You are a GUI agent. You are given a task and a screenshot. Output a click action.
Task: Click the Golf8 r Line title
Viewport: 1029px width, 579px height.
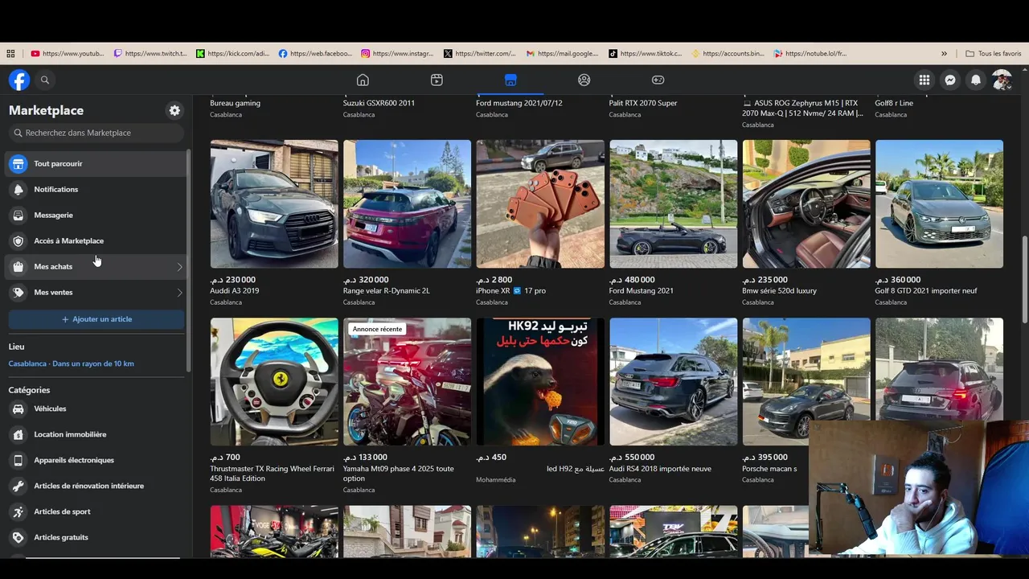[x=894, y=103]
